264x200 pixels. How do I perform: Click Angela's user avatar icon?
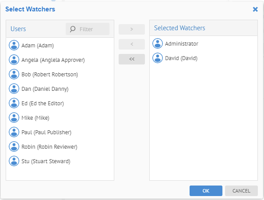click(14, 60)
